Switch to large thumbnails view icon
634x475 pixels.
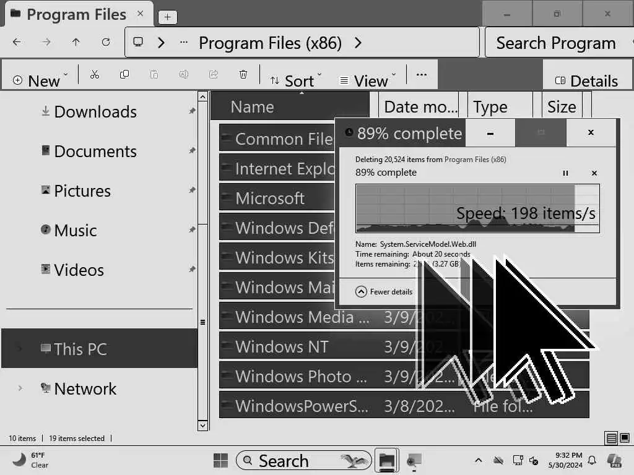pos(625,438)
